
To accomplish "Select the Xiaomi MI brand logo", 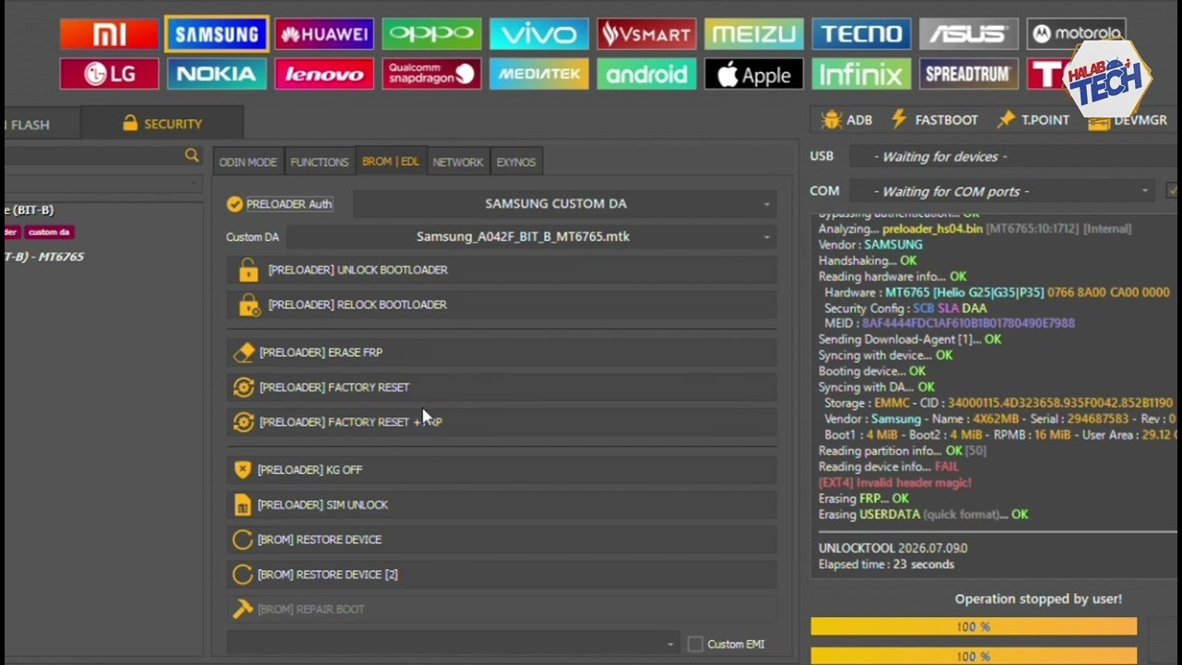I will point(109,35).
